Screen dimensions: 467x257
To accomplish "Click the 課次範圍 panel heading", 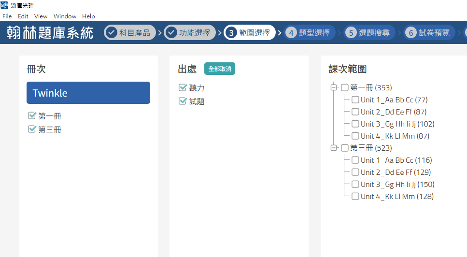I will pos(348,69).
